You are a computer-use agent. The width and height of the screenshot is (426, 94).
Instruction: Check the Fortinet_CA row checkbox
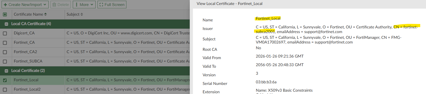pos(5,43)
